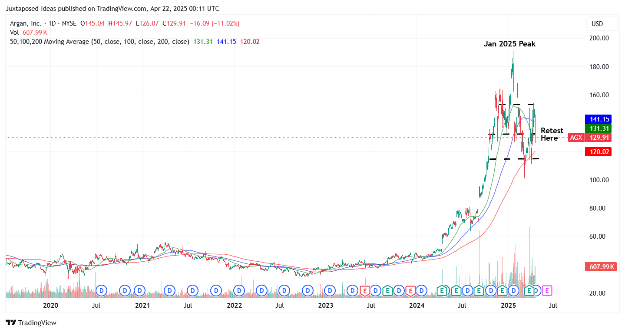This screenshot has height=332, width=625.
Task: Select the last blue D marker before the pink E
Action: tap(537, 291)
